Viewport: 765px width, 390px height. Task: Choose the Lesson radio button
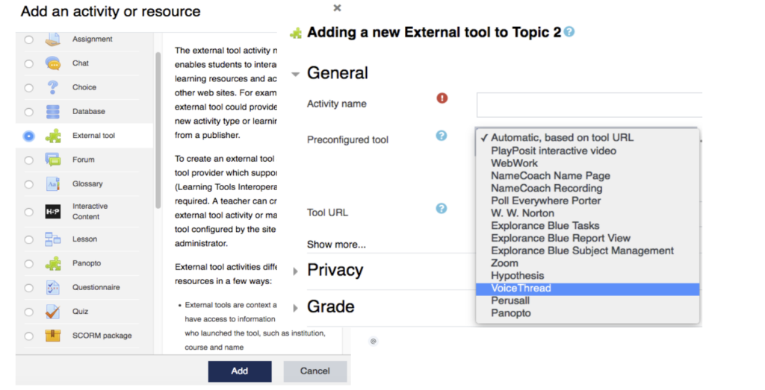click(x=29, y=239)
